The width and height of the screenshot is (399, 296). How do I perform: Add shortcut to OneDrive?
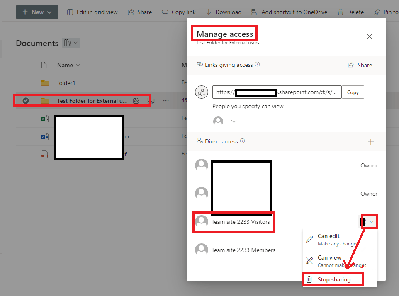click(x=290, y=12)
